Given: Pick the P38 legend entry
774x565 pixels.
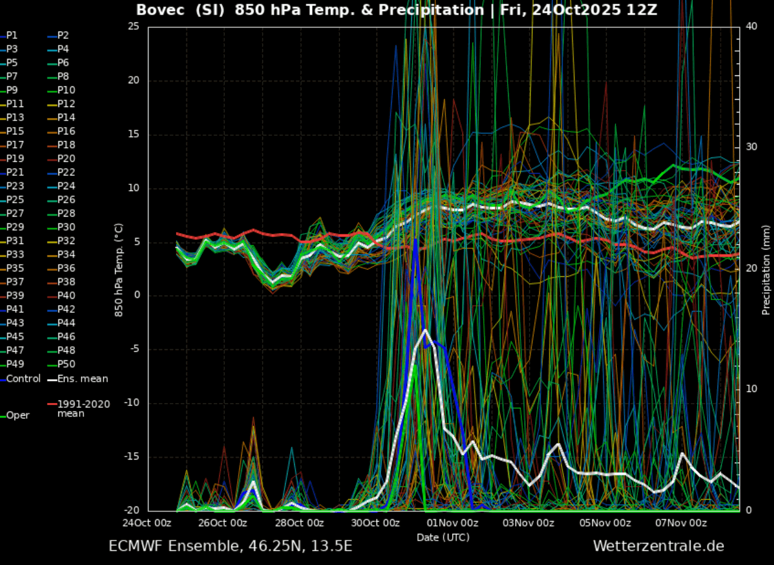Looking at the screenshot, I should tap(66, 282).
